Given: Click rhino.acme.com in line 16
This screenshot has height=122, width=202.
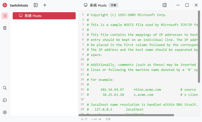Looking at the screenshot, I should [x=147, y=89].
